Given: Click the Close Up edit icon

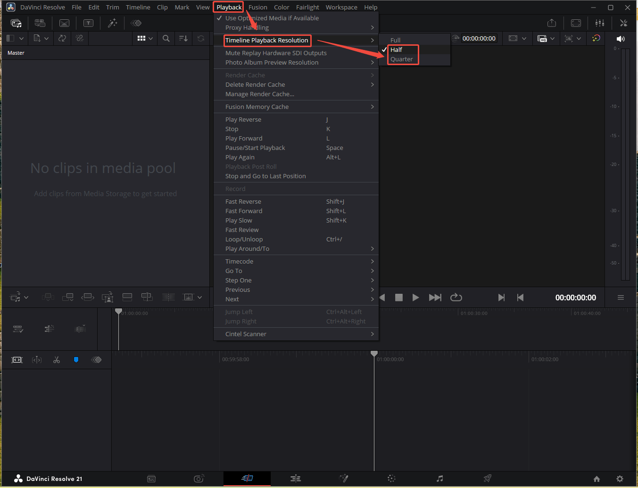Looking at the screenshot, I should (108, 297).
